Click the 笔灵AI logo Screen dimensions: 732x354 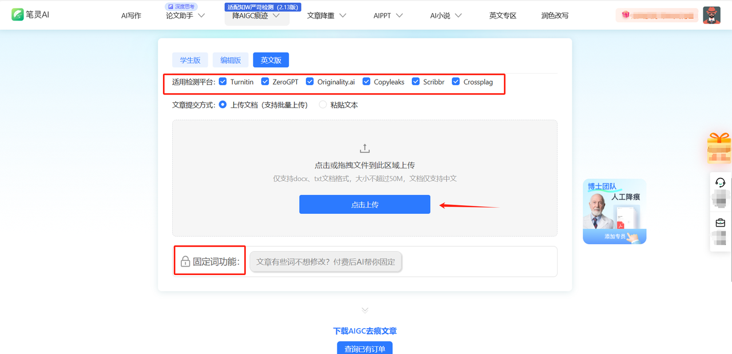point(30,15)
